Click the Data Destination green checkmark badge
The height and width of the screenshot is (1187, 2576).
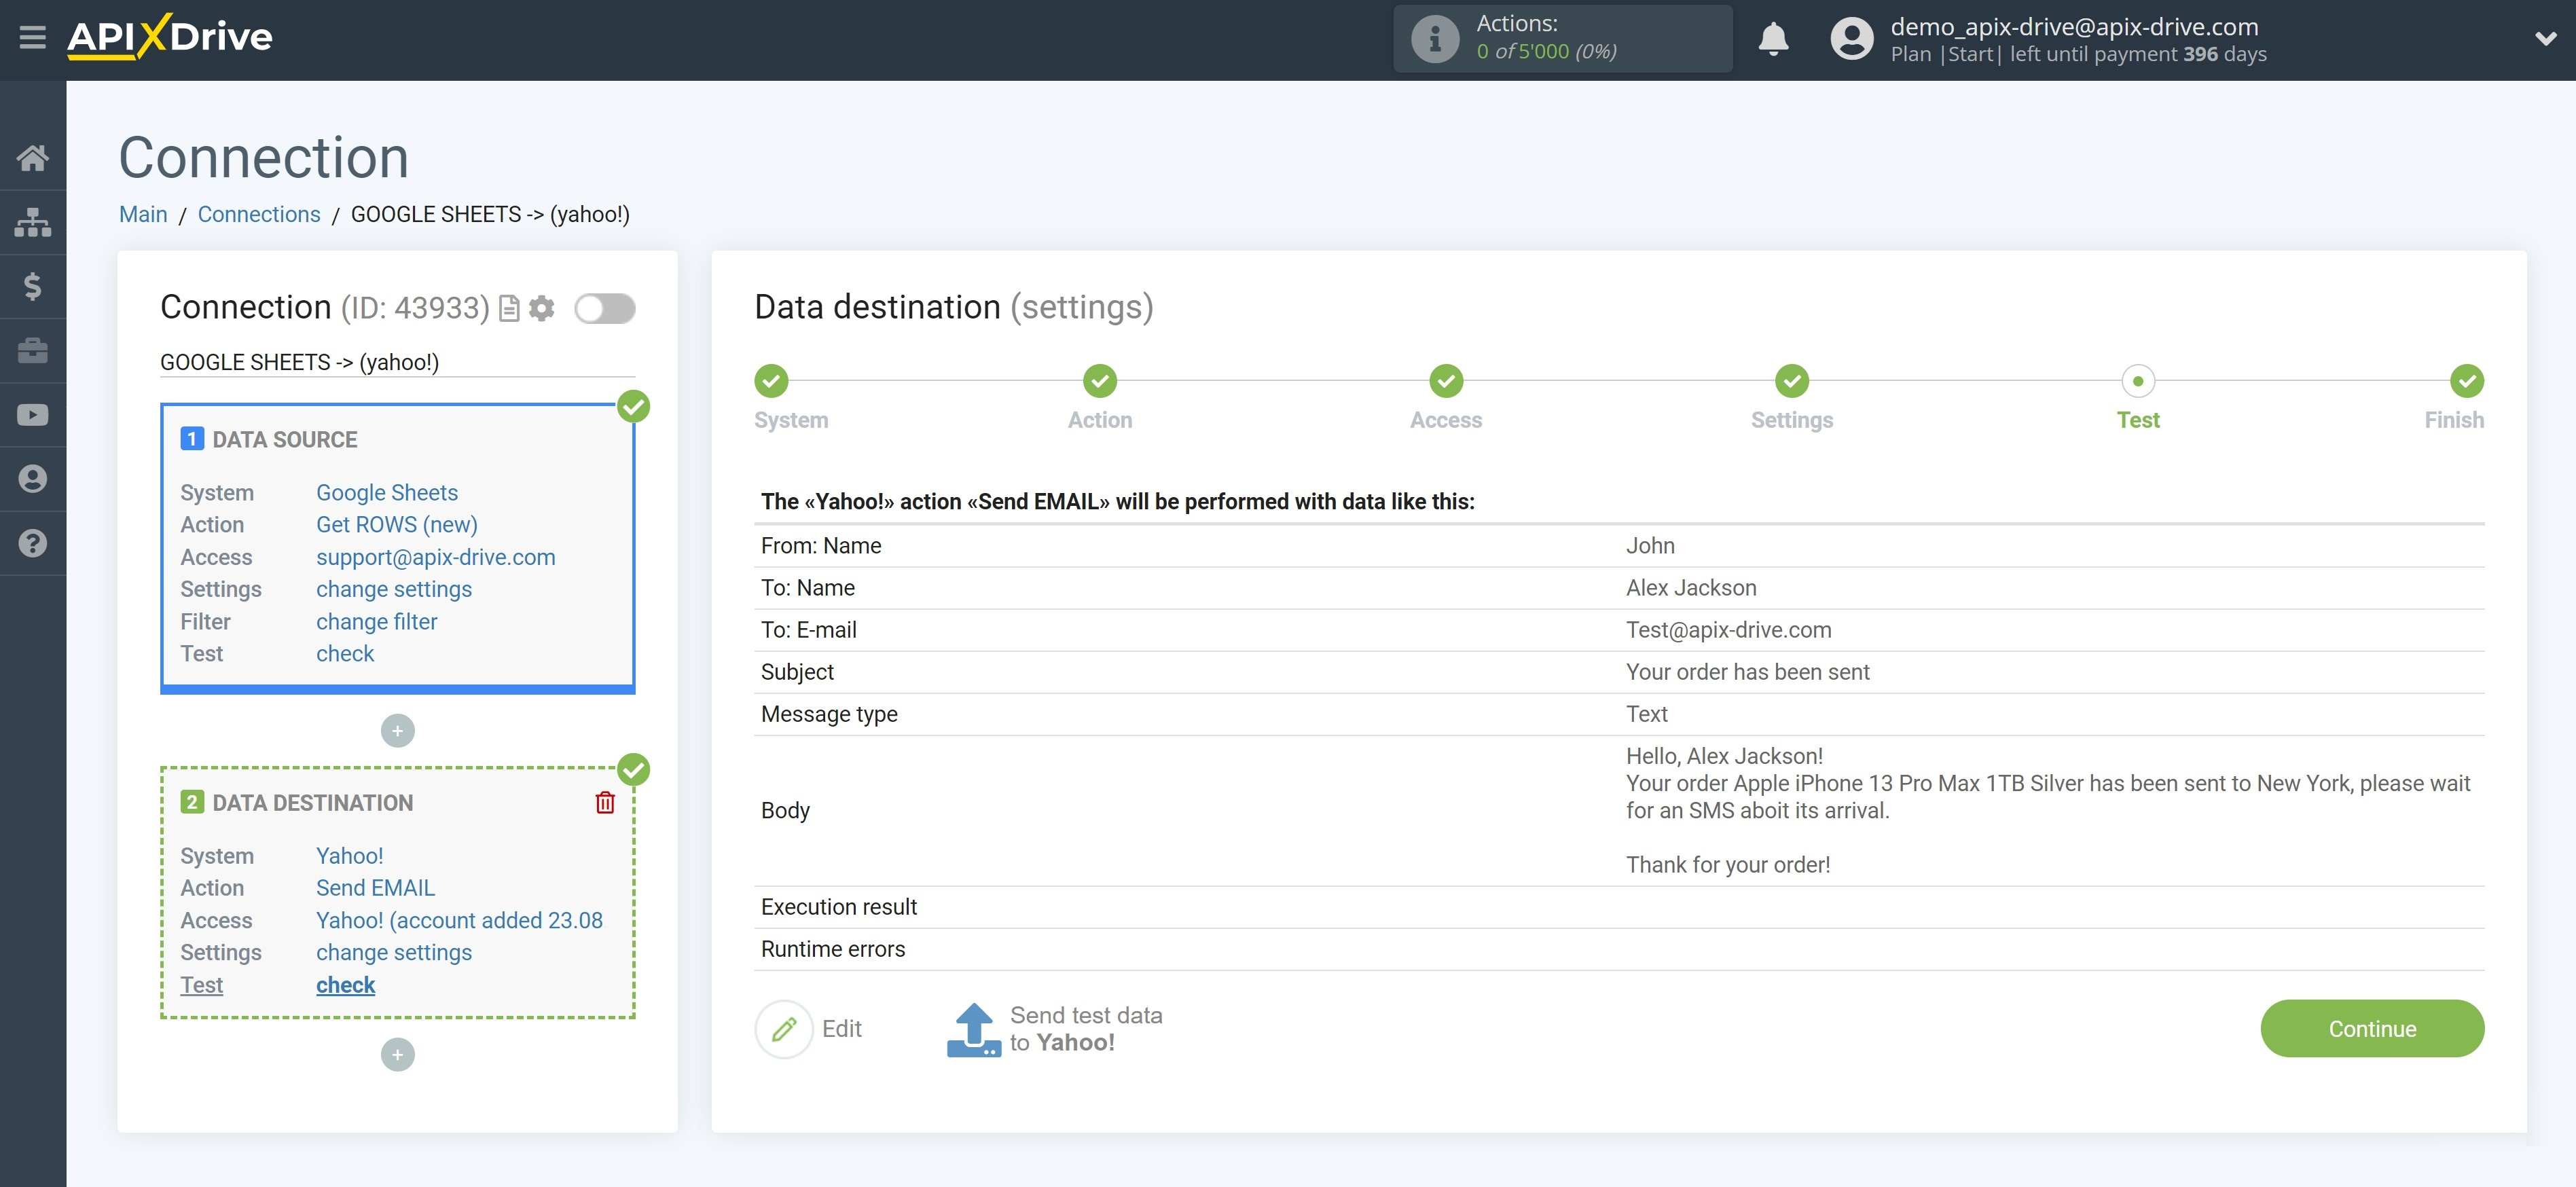point(633,770)
